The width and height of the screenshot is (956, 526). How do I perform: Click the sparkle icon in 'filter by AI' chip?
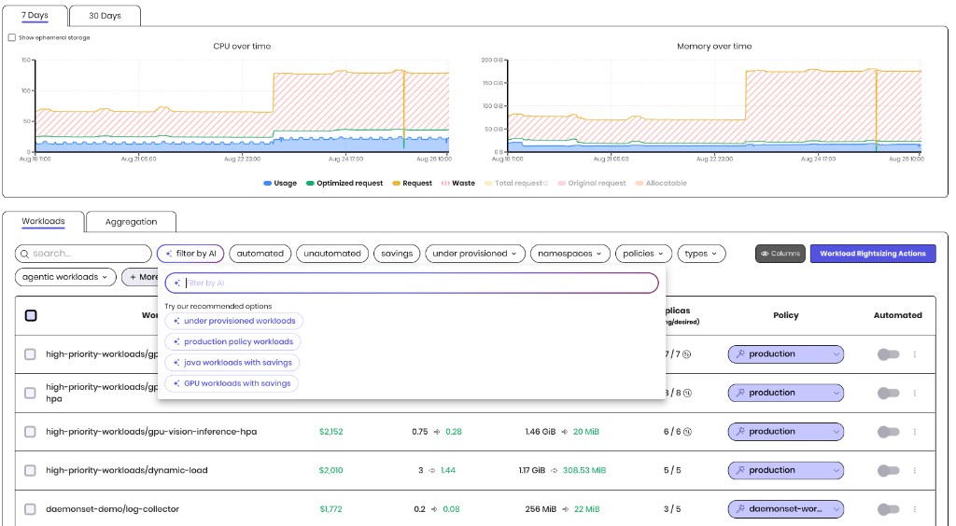pyautogui.click(x=169, y=254)
